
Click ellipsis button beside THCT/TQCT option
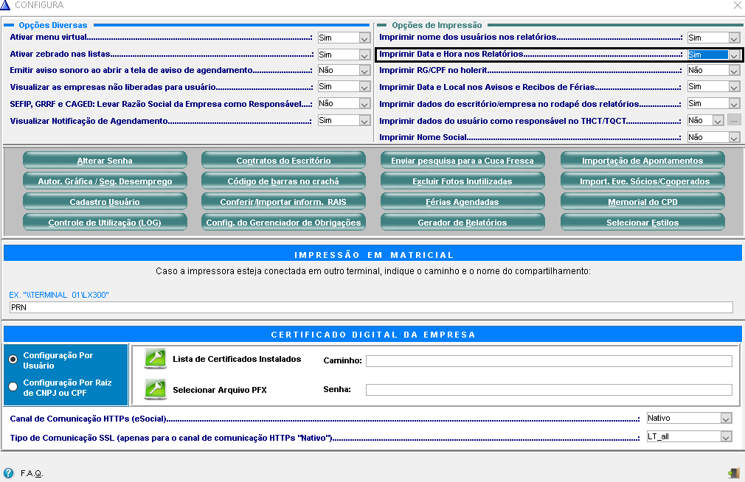pos(734,121)
